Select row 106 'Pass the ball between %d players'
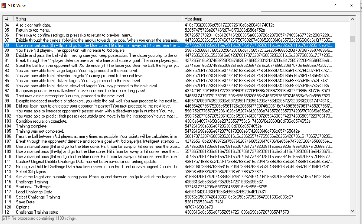This screenshot has height=224, width=362. (x=169, y=136)
